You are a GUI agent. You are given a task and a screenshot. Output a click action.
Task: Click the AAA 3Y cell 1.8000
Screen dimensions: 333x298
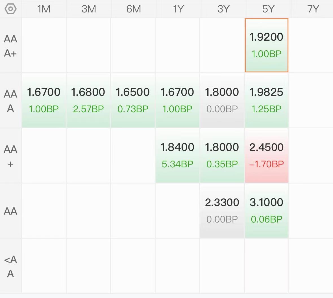click(x=222, y=100)
